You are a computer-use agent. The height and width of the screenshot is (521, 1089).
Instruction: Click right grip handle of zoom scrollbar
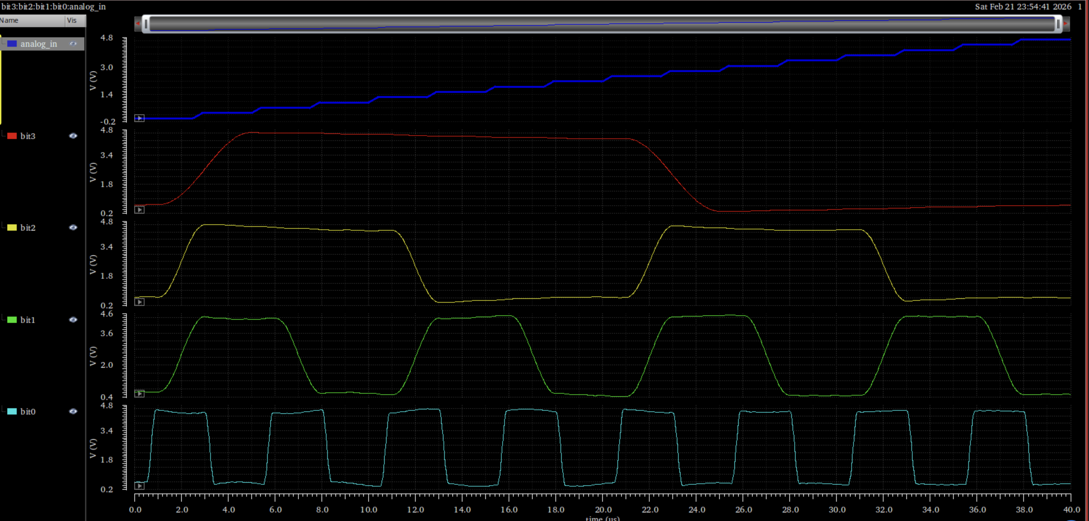coord(1058,24)
